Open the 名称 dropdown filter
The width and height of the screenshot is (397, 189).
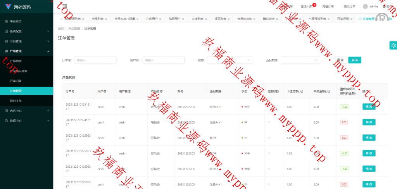click(230, 60)
